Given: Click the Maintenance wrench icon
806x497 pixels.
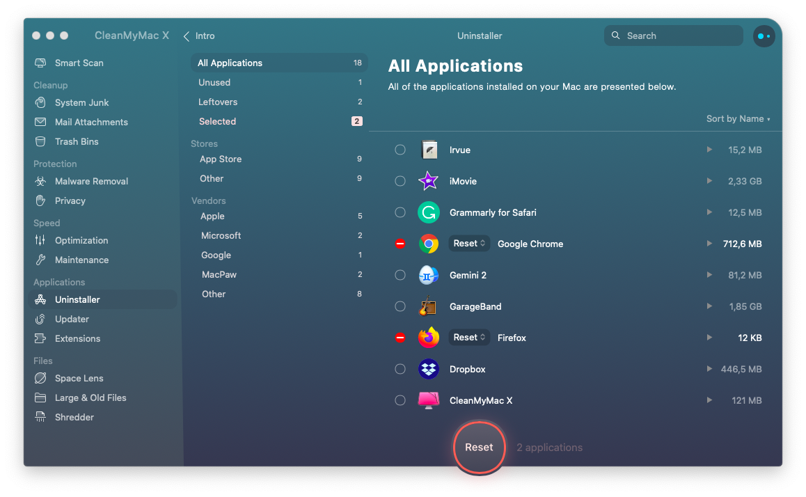Looking at the screenshot, I should pos(40,260).
